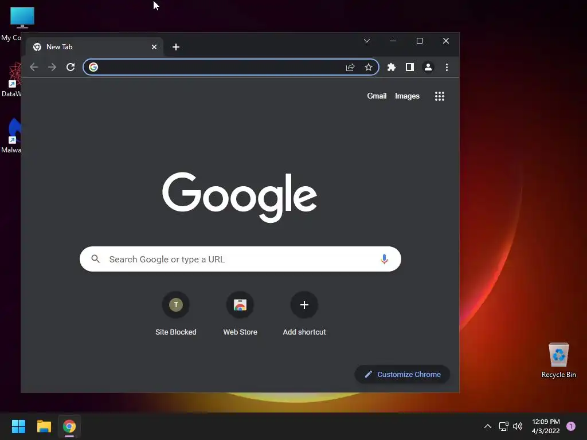Click the Google icon in address bar

tap(93, 67)
